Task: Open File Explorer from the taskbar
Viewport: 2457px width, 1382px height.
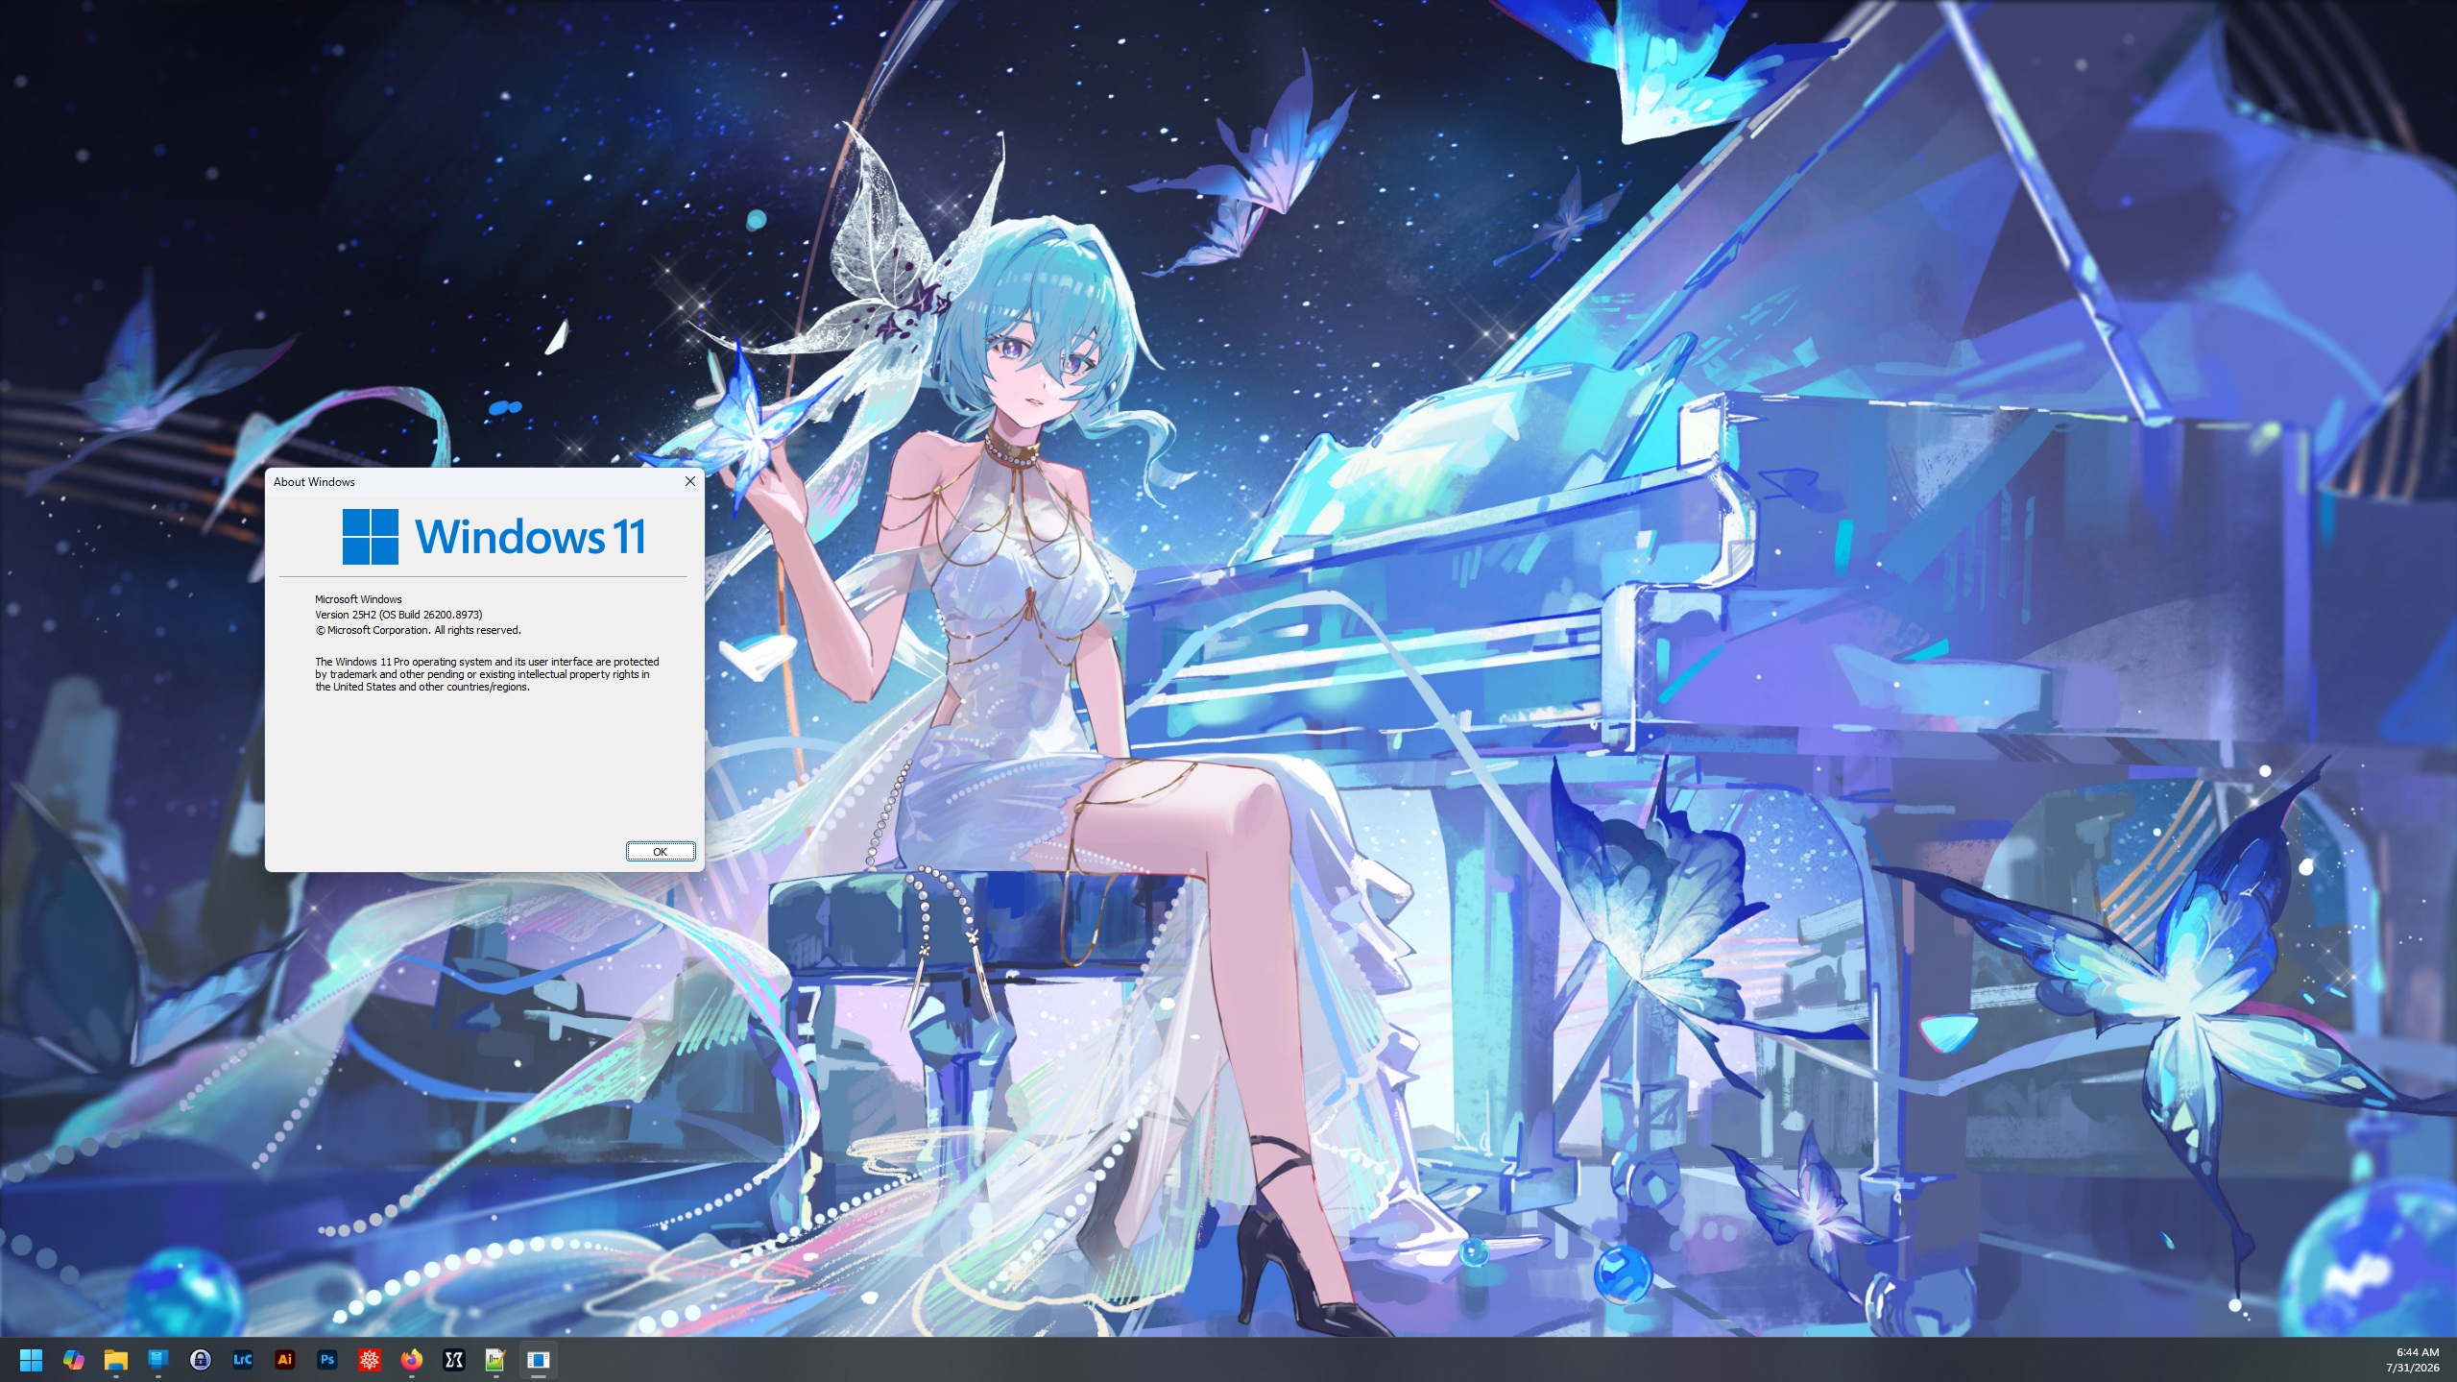Action: point(115,1359)
